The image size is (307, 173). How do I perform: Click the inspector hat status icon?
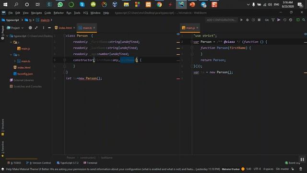click(301, 169)
